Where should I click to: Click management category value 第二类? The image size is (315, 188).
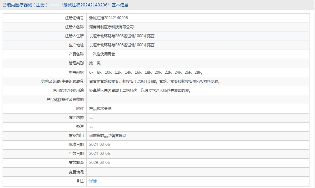95,63
